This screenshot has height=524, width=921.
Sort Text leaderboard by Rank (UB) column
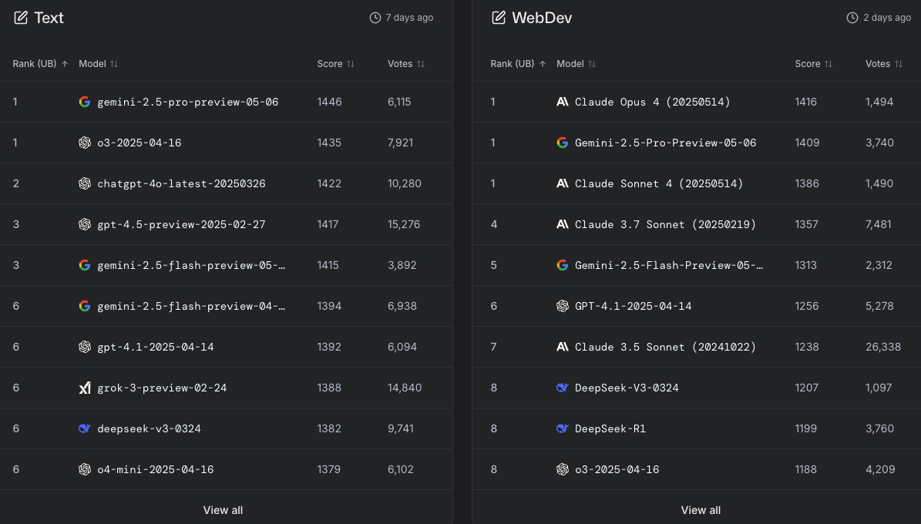click(x=41, y=63)
